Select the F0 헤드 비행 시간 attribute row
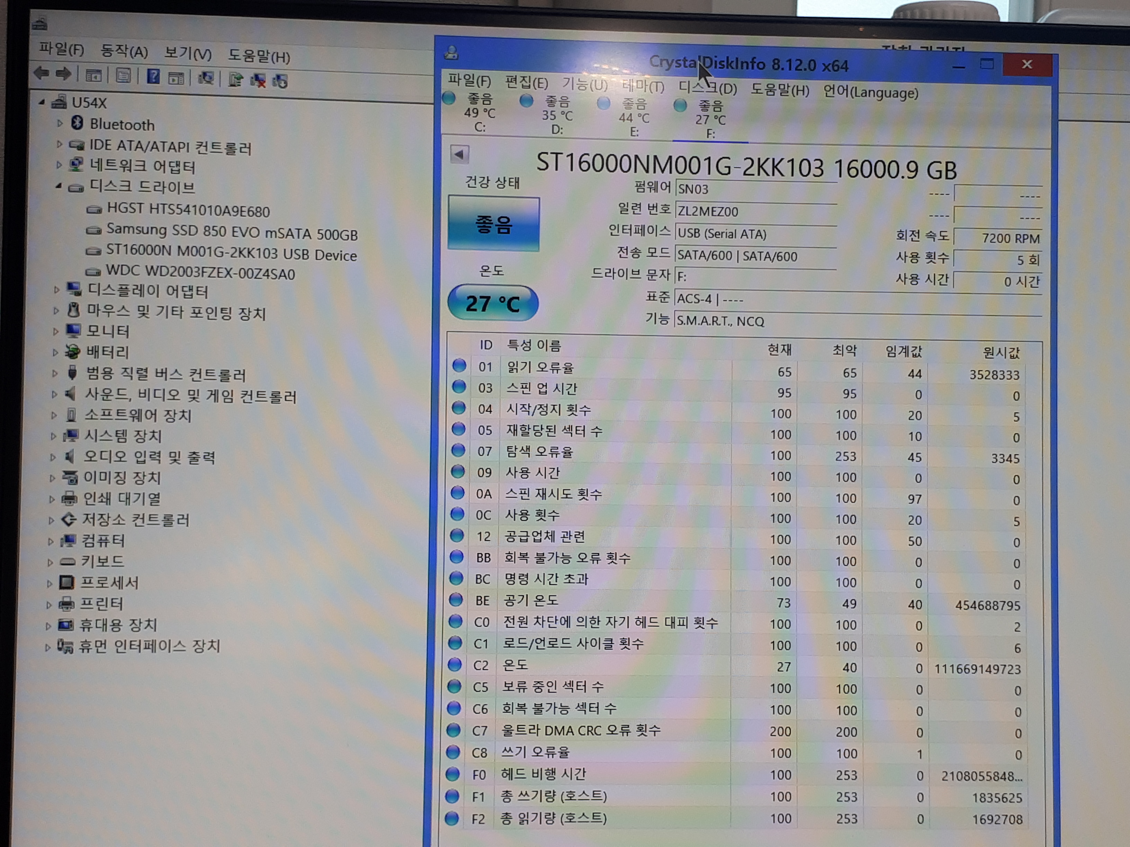1130x847 pixels. 736,775
